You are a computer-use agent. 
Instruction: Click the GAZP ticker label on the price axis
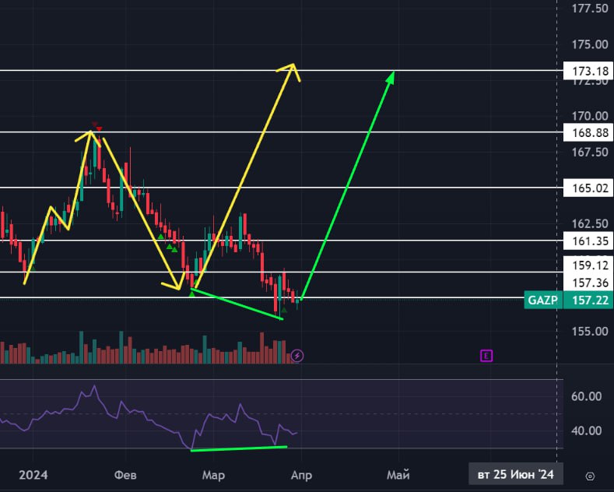[x=543, y=300]
